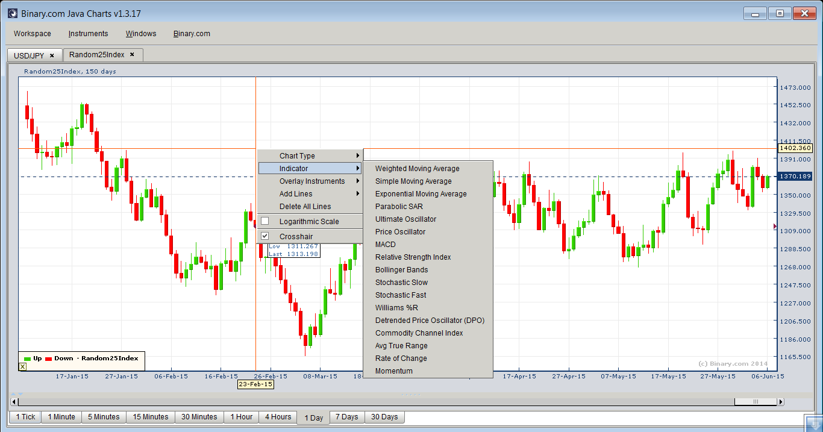Click the green Up legend color box

27,358
